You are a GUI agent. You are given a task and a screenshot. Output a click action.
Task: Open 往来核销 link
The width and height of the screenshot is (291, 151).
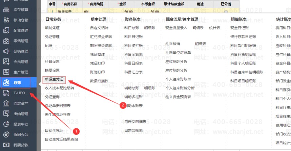click(172, 44)
